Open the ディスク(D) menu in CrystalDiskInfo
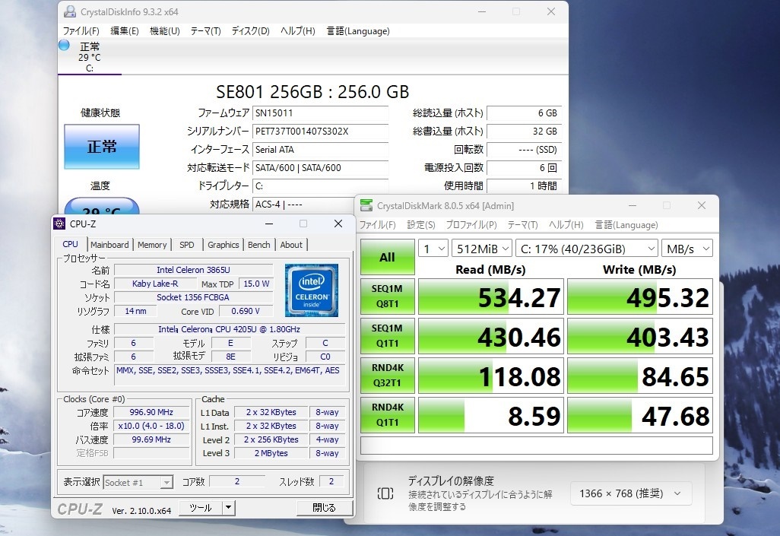Image resolution: width=780 pixels, height=536 pixels. 251,31
